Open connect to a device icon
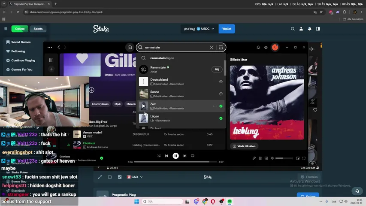This screenshot has height=206, width=366. 266,158
